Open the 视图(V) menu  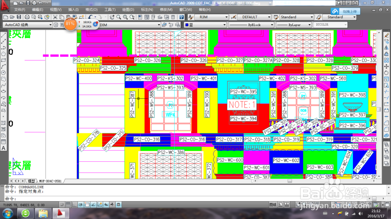[56, 10]
